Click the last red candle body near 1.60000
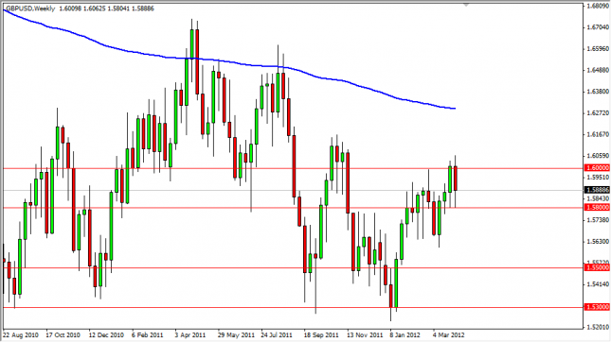The width and height of the screenshot is (611, 342). pyautogui.click(x=455, y=179)
